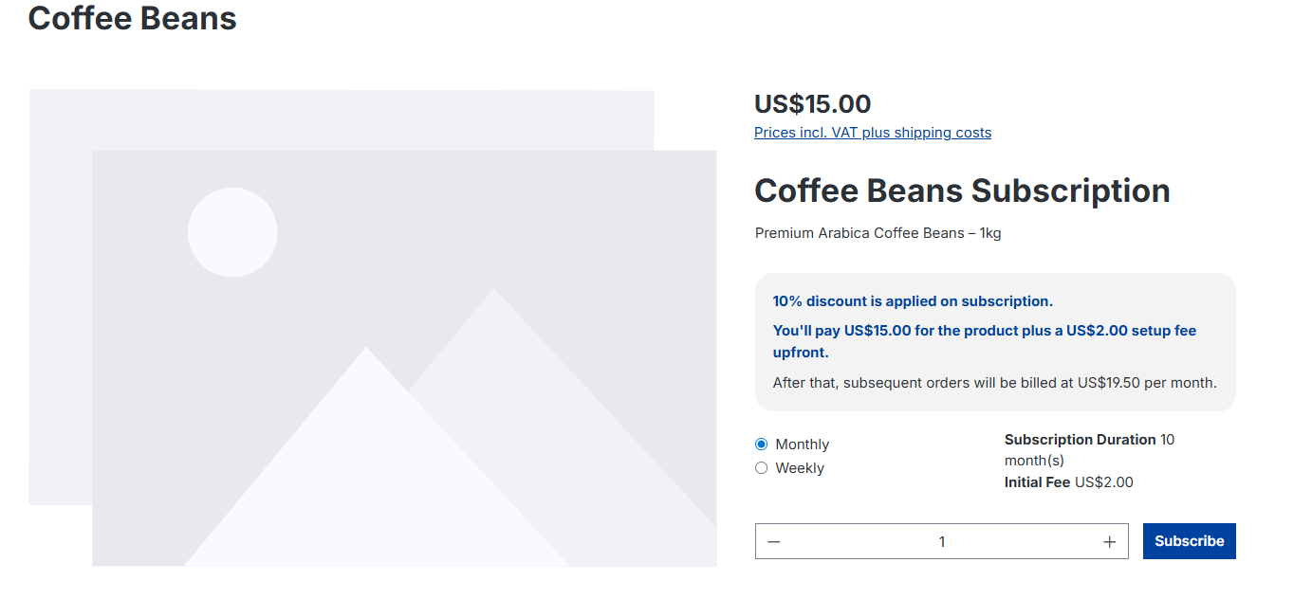
Task: Click the plus icon to increase quantity
Action: point(1109,541)
